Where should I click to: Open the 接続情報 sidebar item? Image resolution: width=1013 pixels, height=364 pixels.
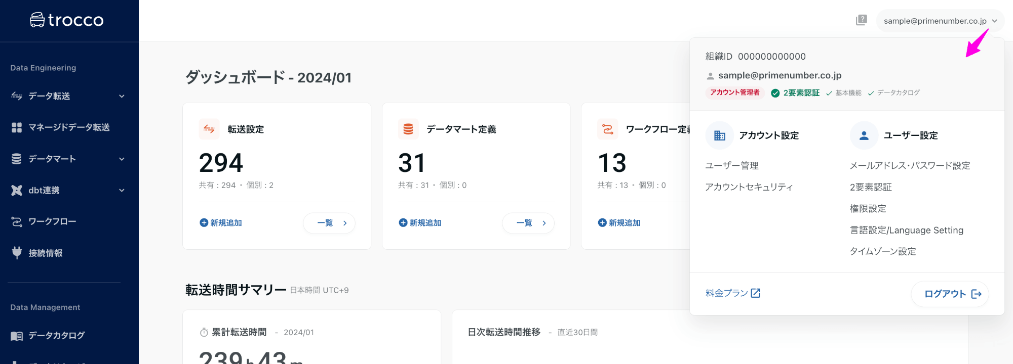(69, 253)
